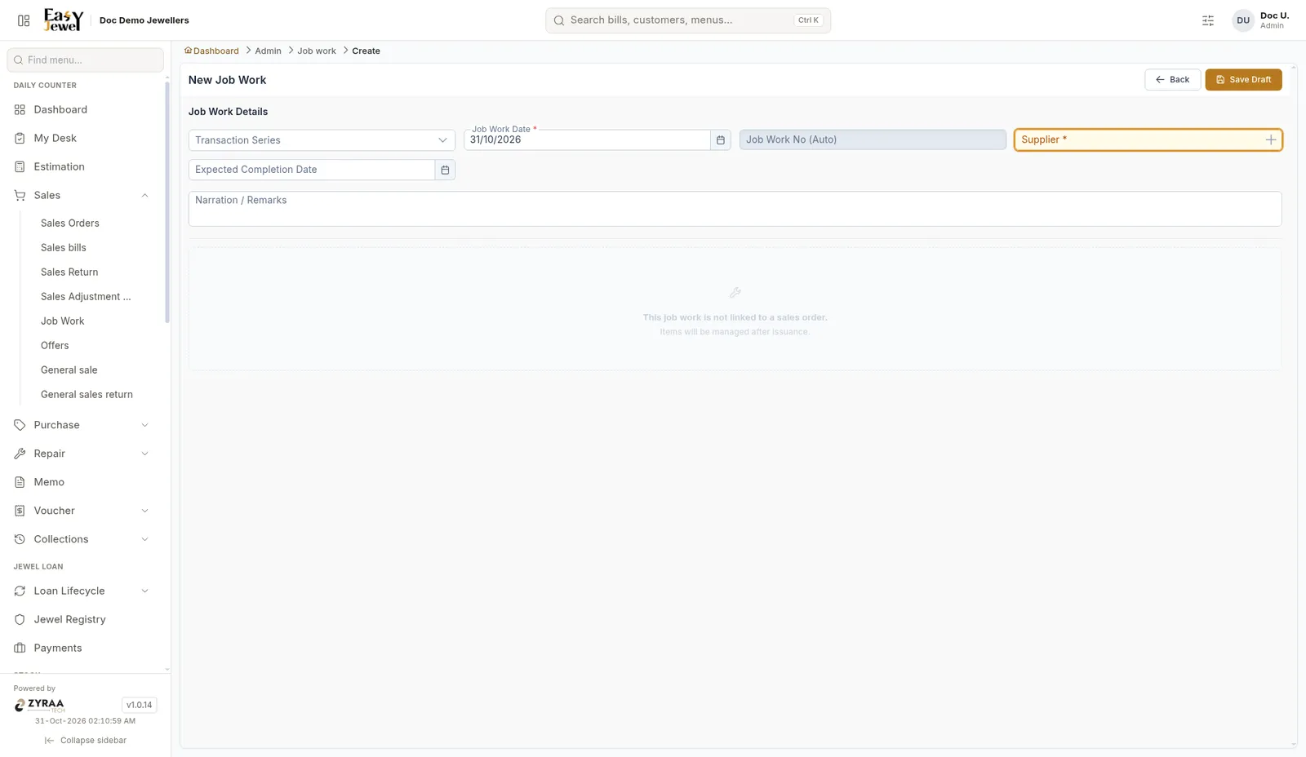Open the settings sliders icon in header

coord(1208,20)
